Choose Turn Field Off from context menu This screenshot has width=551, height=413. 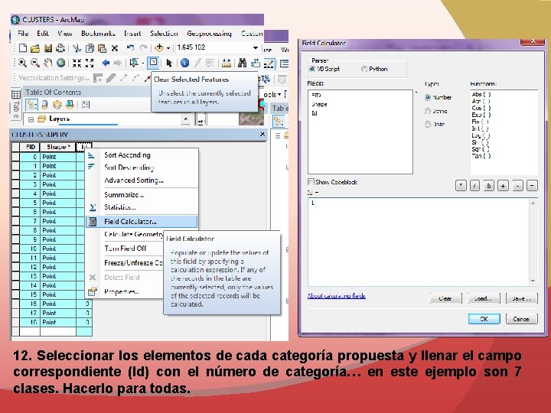pyautogui.click(x=125, y=249)
